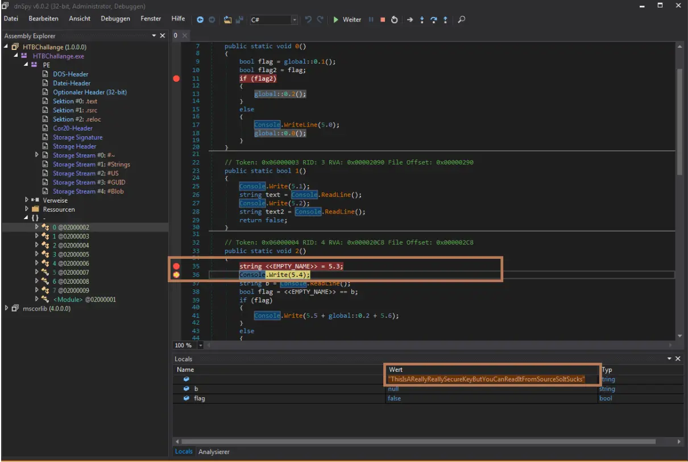Screen dimensions: 688x462
Task: Toggle the breakpoint on line 11
Action: click(176, 78)
